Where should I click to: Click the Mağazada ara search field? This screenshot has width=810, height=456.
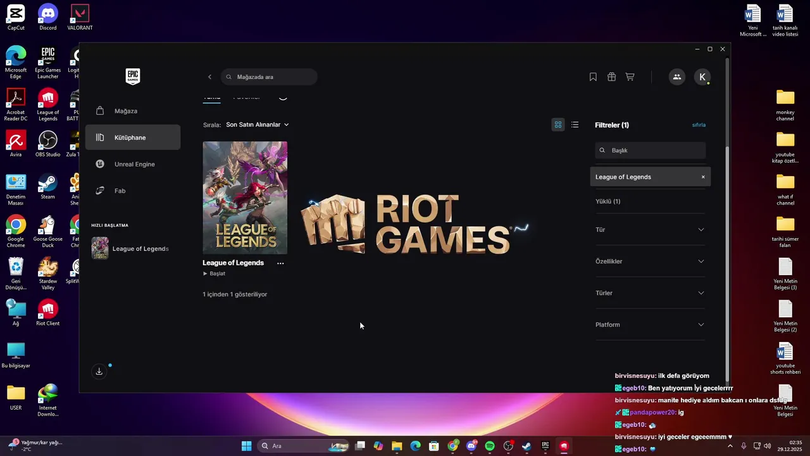tap(269, 77)
